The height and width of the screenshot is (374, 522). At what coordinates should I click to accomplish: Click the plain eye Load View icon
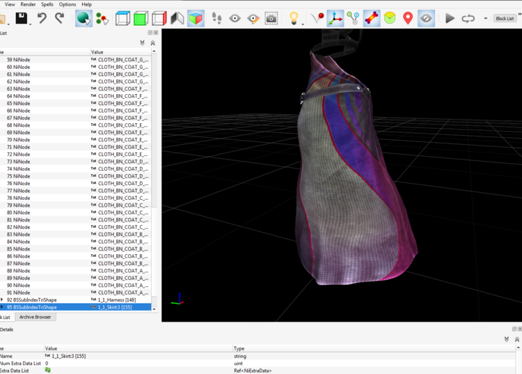(x=235, y=18)
